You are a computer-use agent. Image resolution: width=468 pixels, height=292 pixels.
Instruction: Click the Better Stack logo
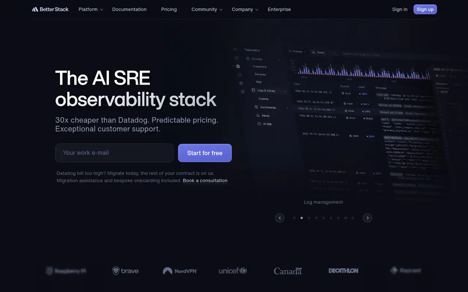tap(50, 9)
